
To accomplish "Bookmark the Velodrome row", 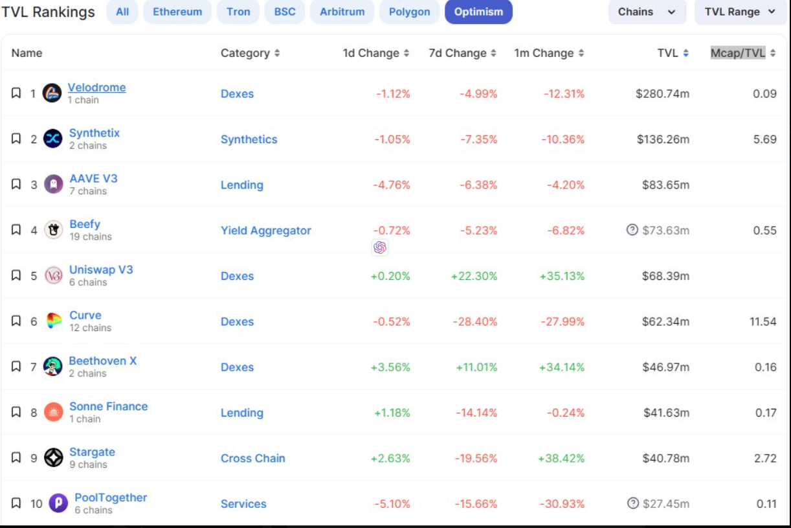I will 16,93.
